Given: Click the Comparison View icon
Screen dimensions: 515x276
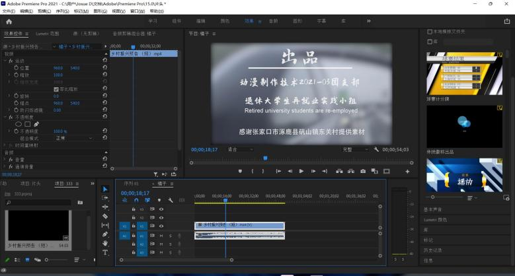Looking at the screenshot, I should [374, 171].
